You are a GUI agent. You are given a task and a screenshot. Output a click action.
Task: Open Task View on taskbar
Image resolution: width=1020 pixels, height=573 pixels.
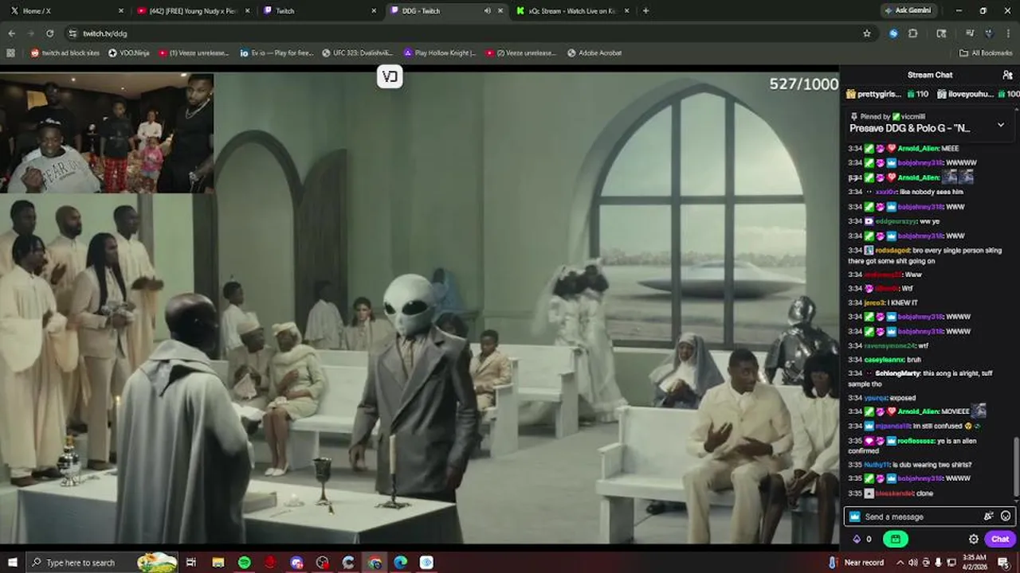point(191,562)
